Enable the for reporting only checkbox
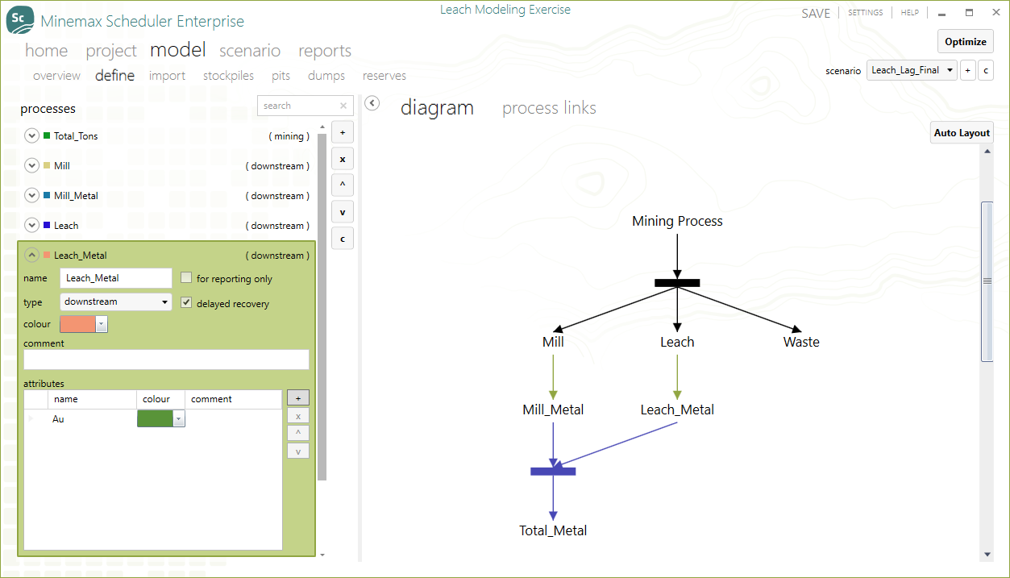 186,278
